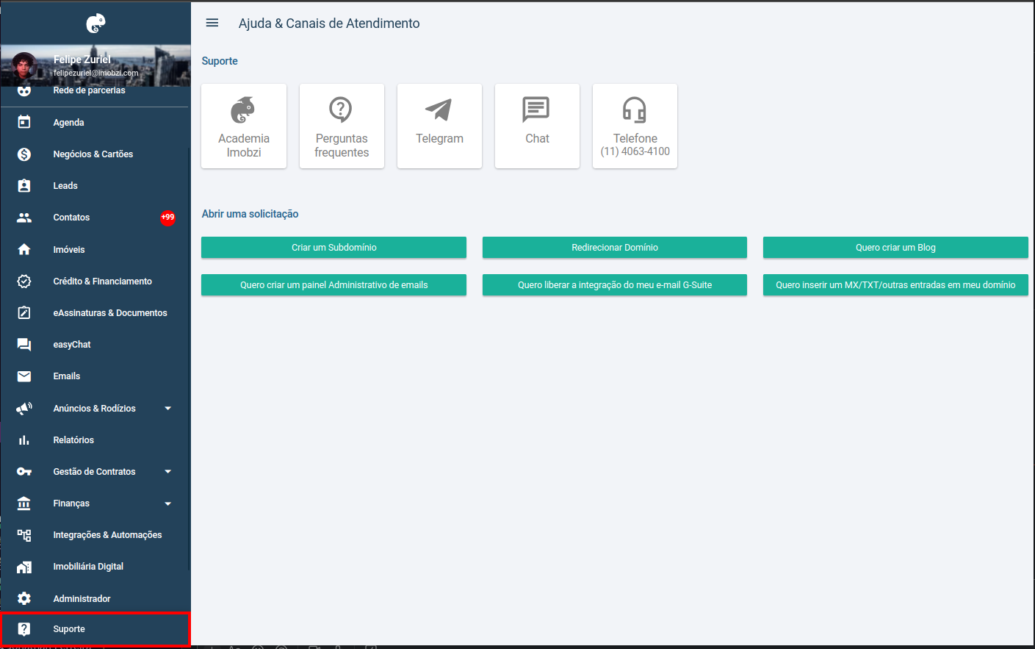Click the Felipe Zuriel user name

(x=82, y=60)
